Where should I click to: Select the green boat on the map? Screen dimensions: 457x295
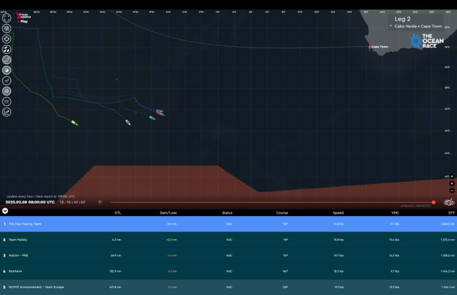point(74,123)
